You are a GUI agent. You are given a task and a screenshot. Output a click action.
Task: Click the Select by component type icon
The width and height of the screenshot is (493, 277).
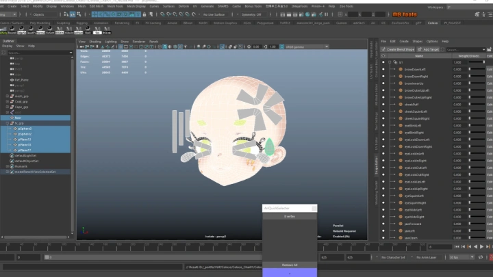tap(79, 14)
